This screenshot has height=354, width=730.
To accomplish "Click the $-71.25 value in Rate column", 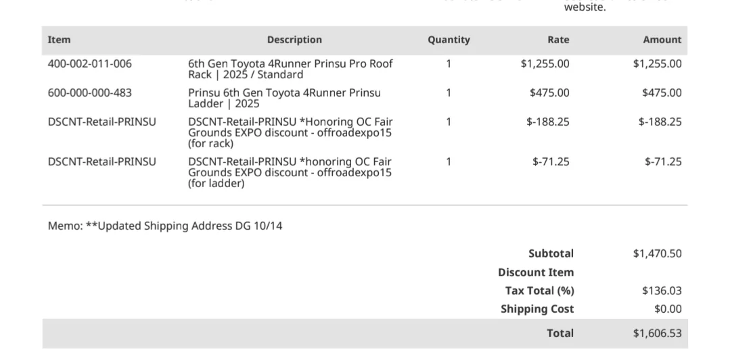I will (551, 162).
